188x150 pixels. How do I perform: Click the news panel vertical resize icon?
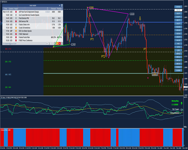tap(50, 43)
